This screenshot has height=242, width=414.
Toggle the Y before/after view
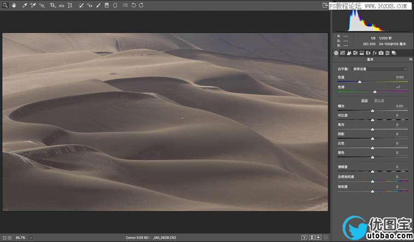[x=304, y=237]
